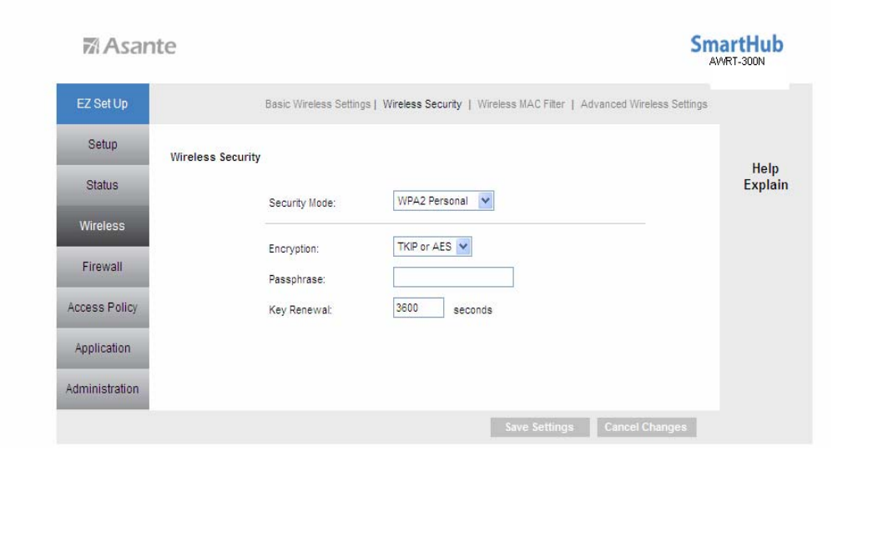Image resolution: width=883 pixels, height=541 pixels.
Task: Select the Wireless Security tab
Action: [421, 104]
